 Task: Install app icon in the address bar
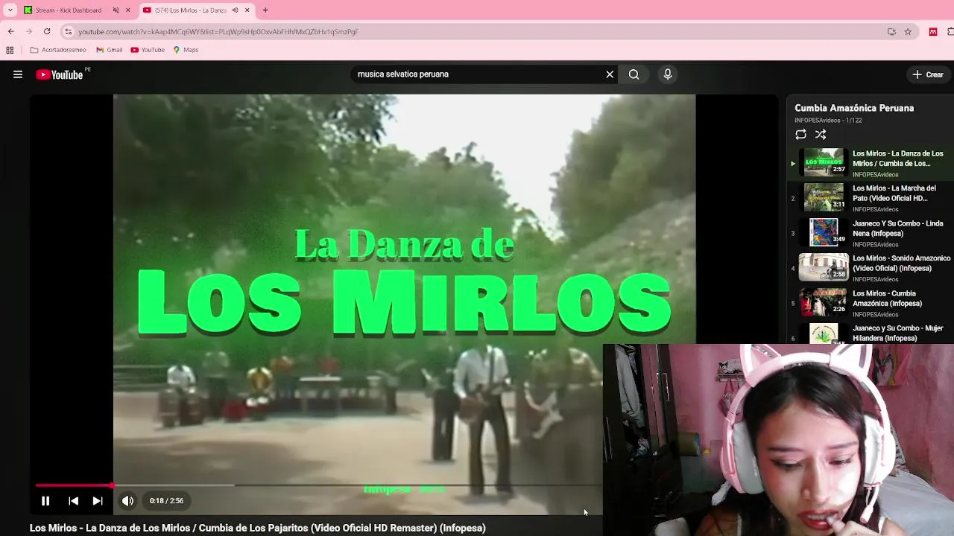[x=891, y=31]
